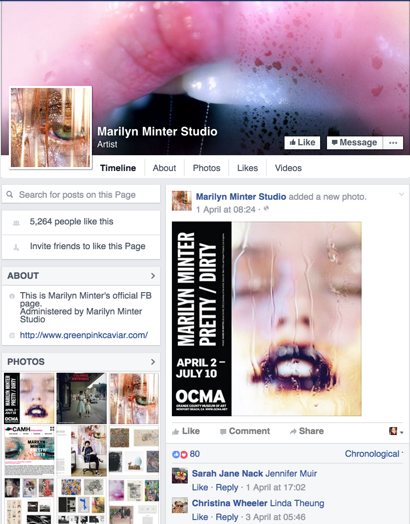Click Invite friends to like this Page

87,246
